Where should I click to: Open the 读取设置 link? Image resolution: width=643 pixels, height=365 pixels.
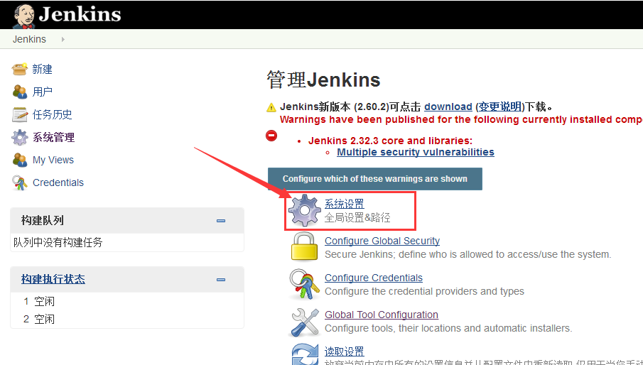point(345,352)
